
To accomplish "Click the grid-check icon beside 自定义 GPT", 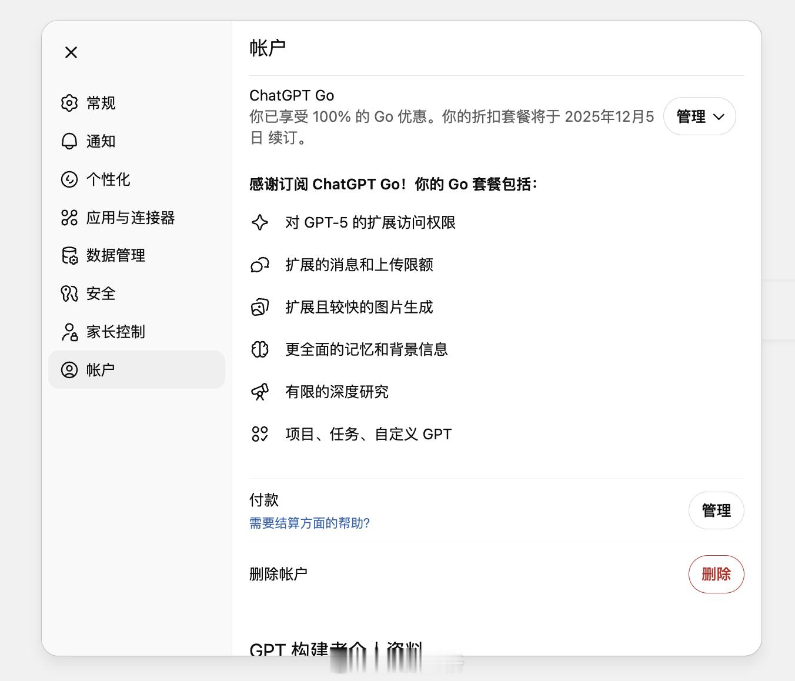I will click(x=260, y=434).
